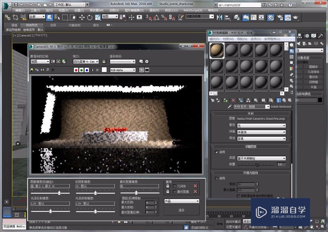
Task: Open the 着色 dropdown showing 无
Action: (x=261, y=126)
